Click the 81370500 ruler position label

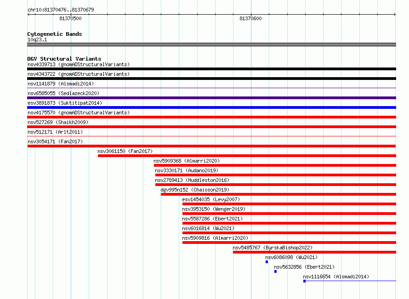(x=70, y=18)
